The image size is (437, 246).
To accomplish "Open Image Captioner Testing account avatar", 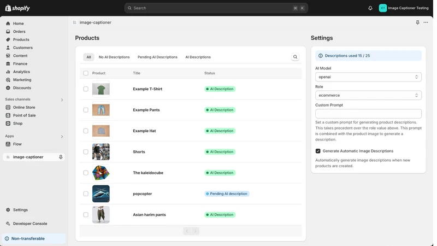I will (383, 8).
